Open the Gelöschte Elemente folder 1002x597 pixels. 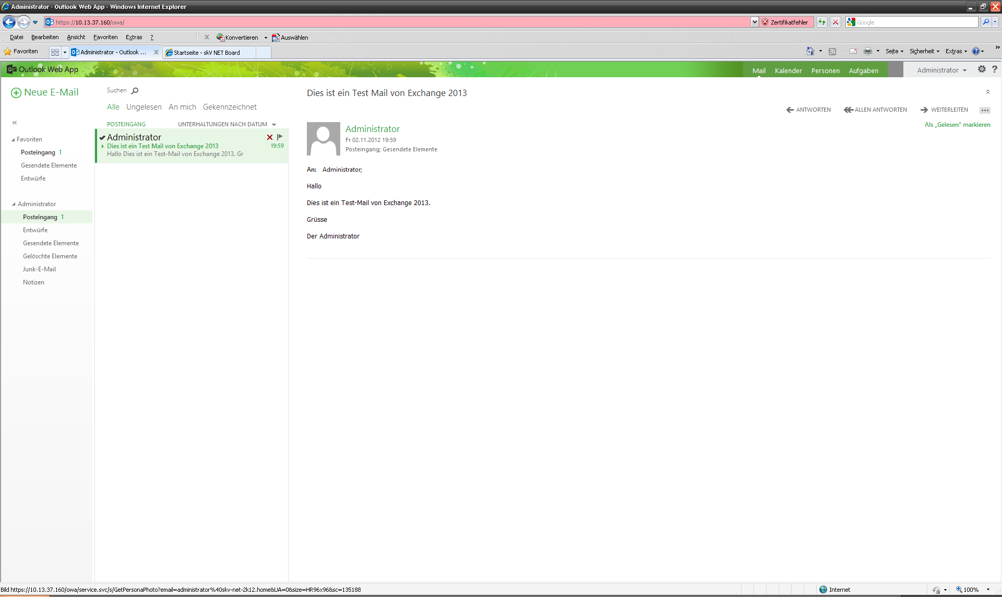50,256
